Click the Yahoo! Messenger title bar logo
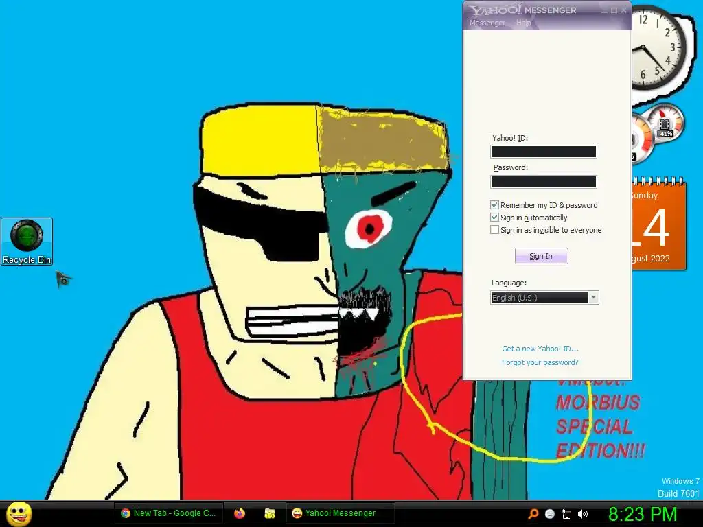Screen dimensions: 703x527 click(x=522, y=10)
